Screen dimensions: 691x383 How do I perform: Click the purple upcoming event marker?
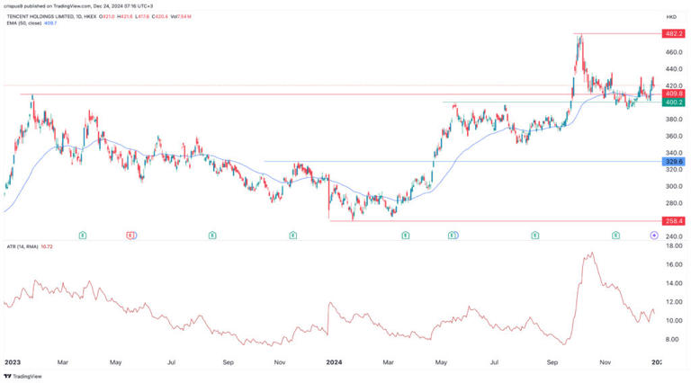654,235
